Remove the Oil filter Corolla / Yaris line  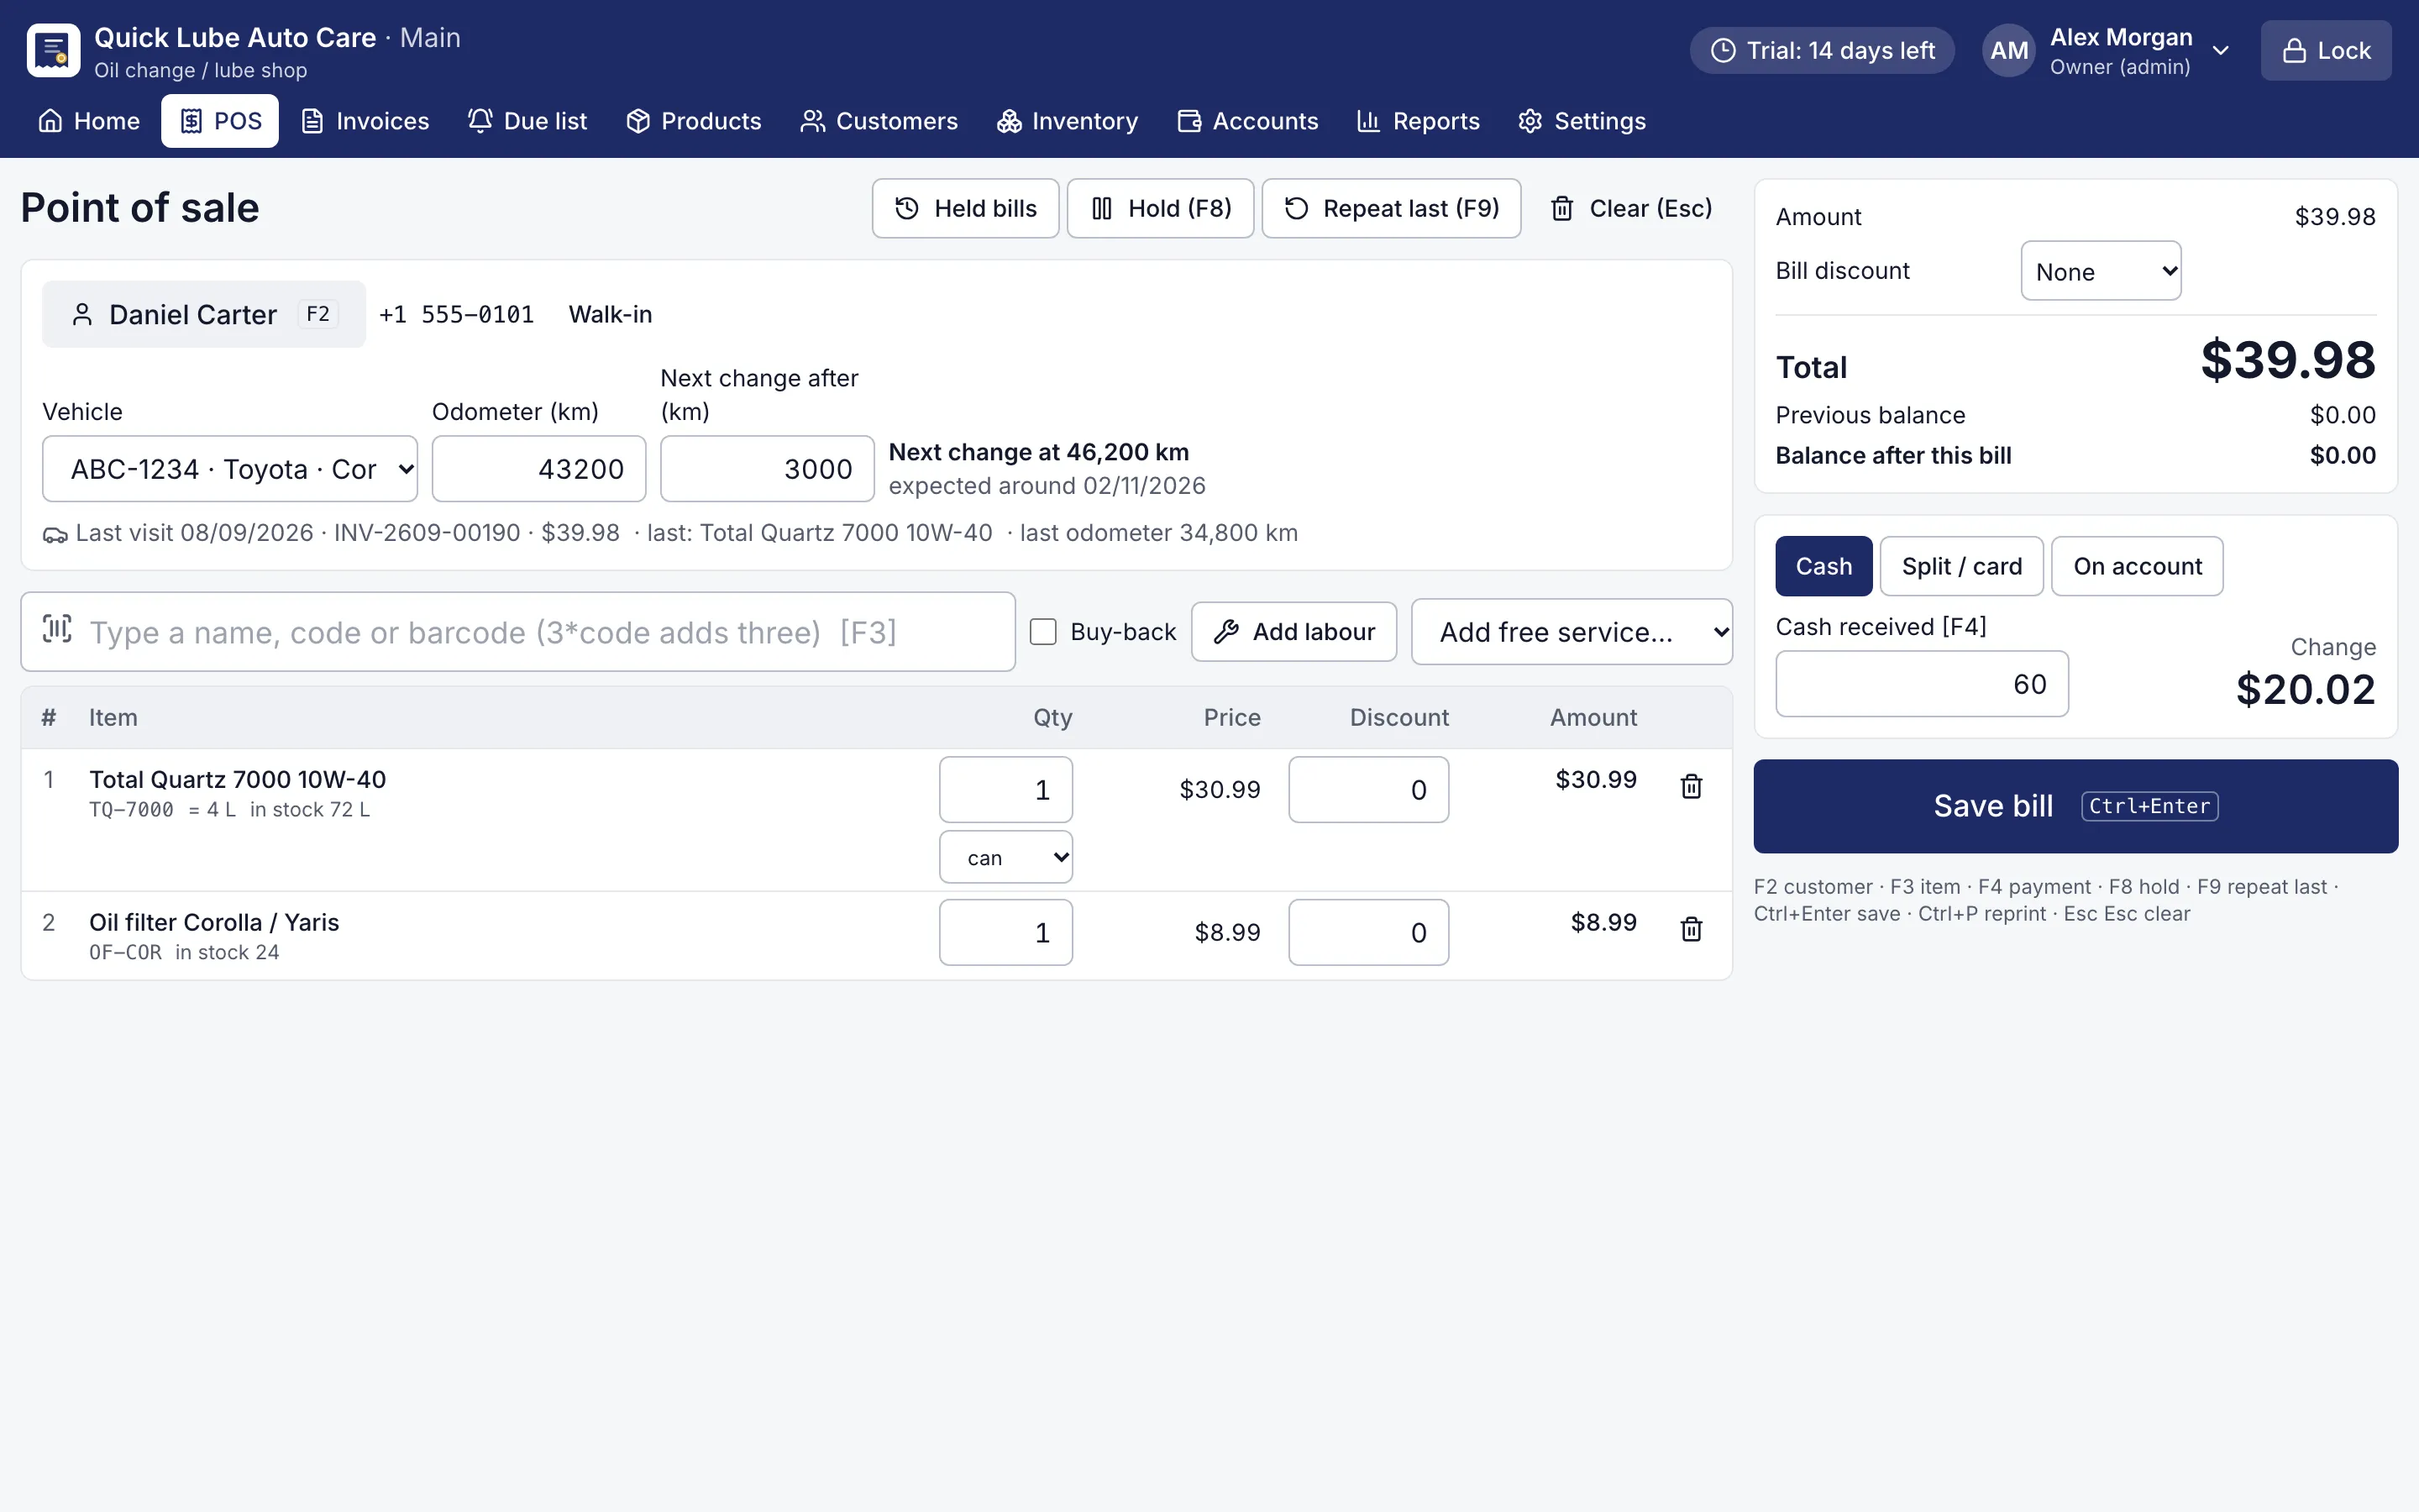[x=1692, y=930]
